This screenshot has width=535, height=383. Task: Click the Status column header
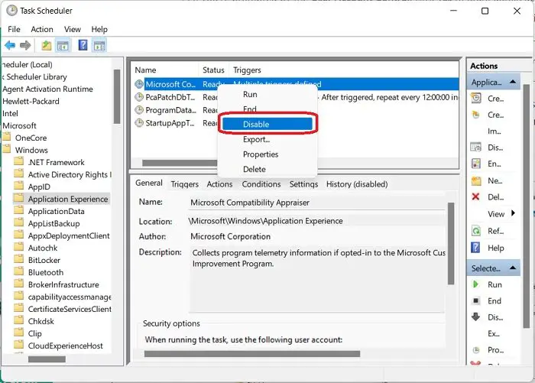tap(213, 70)
